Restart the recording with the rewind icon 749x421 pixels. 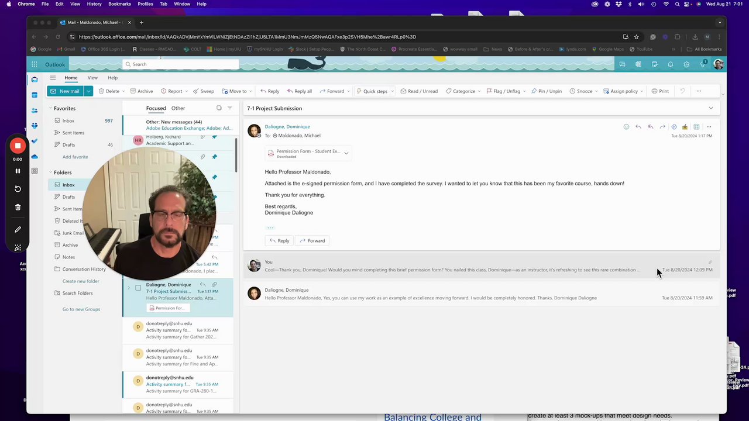18,189
